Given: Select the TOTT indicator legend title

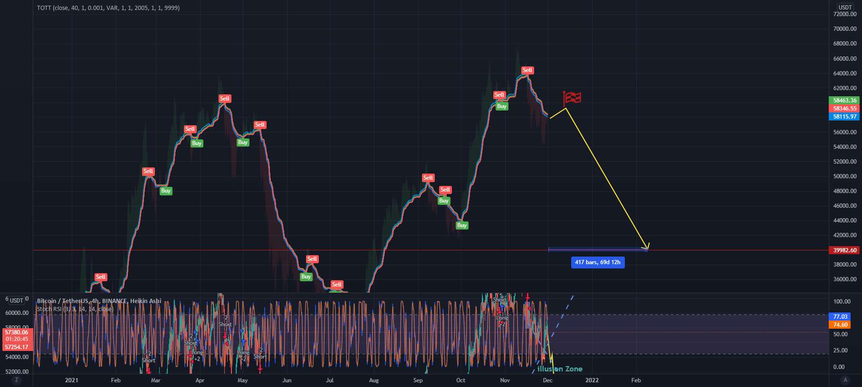Looking at the screenshot, I should 108,8.
